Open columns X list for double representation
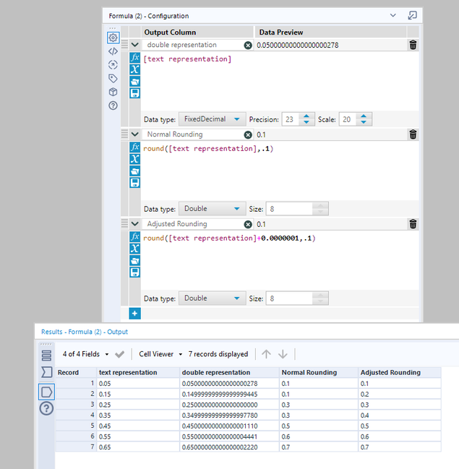 pos(135,69)
